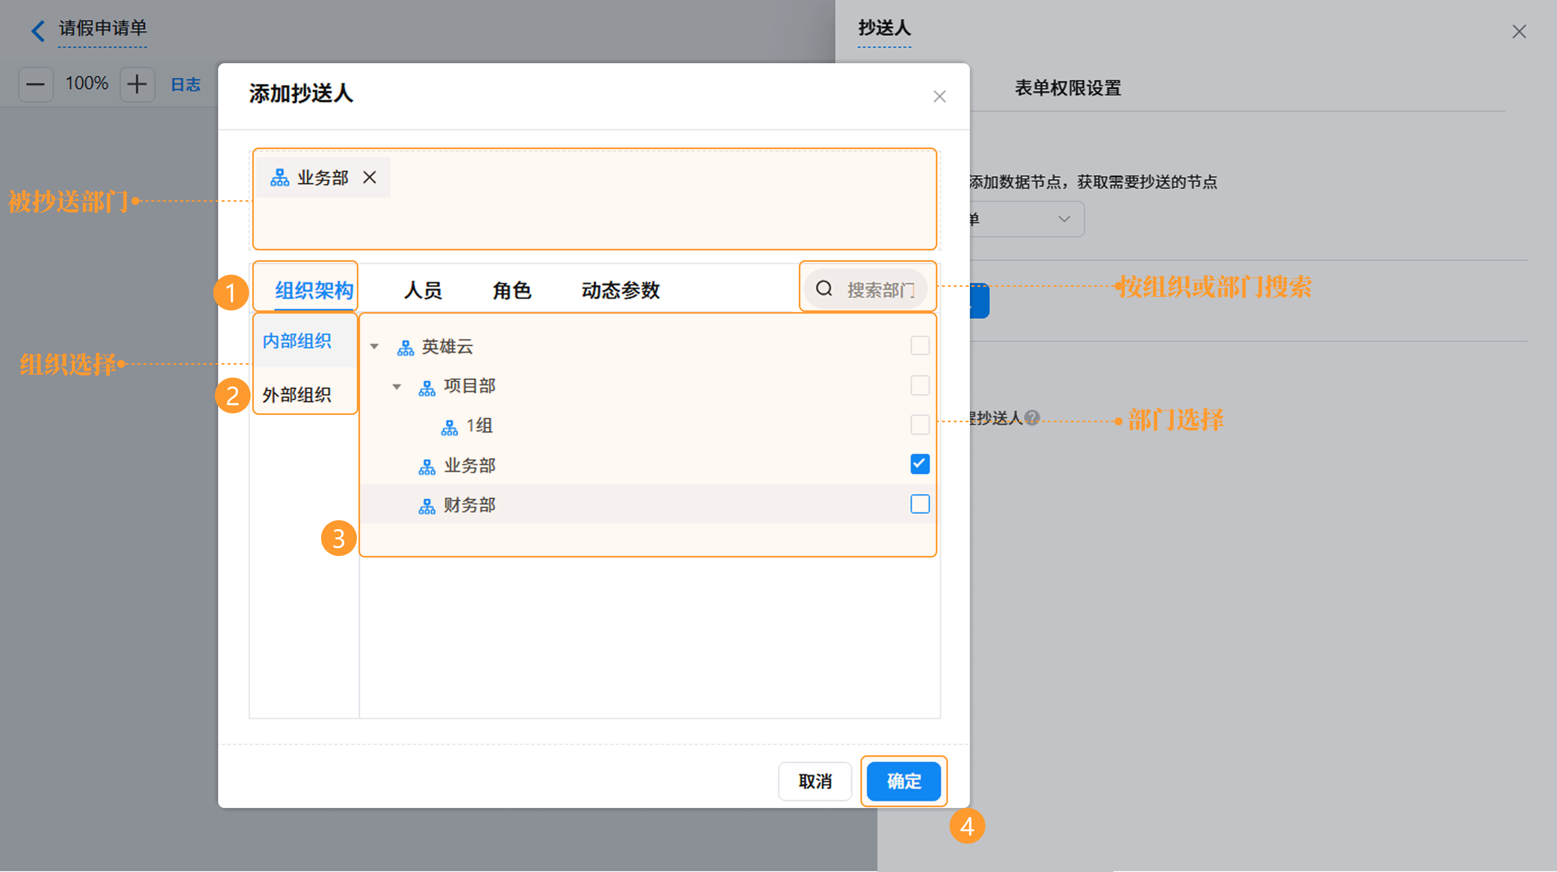Switch to the 角色 tab
The image size is (1557, 872).
pos(511,291)
